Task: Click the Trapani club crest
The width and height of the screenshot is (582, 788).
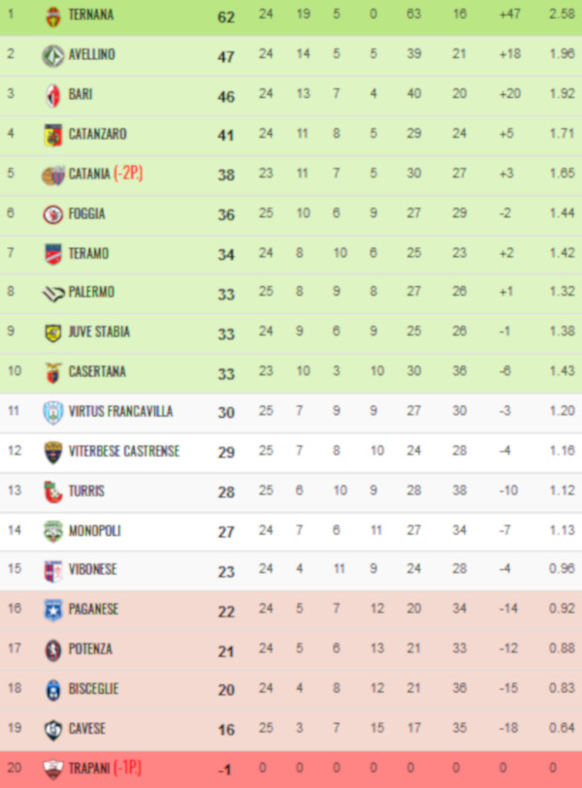Action: [x=52, y=769]
